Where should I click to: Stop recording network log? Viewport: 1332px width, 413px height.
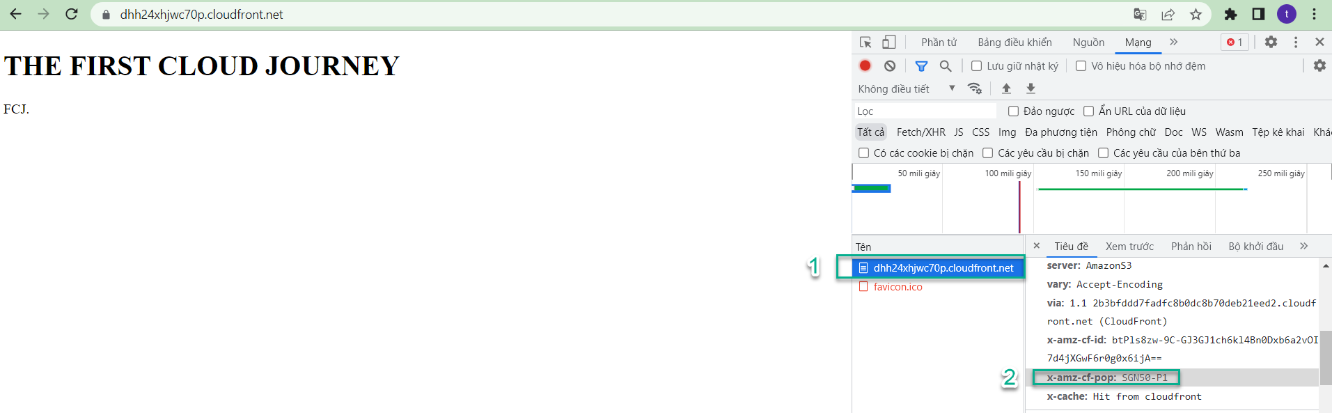coord(865,65)
